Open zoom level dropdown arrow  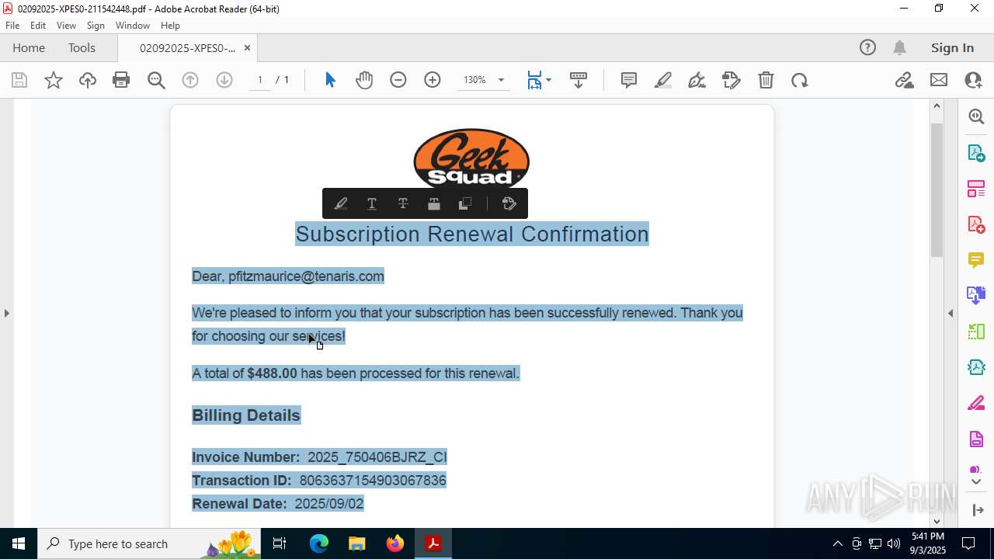[501, 80]
